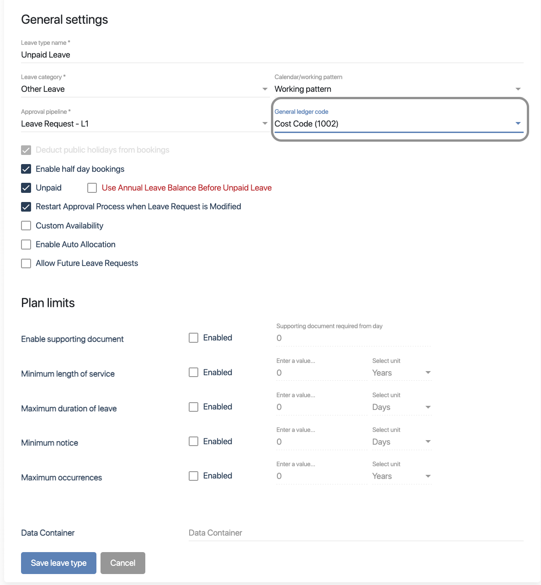Check the Enable Auto Allocation box
This screenshot has width=541, height=585.
[27, 245]
